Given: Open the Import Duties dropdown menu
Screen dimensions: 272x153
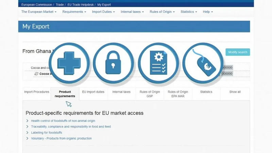Looking at the screenshot, I should [103, 12].
